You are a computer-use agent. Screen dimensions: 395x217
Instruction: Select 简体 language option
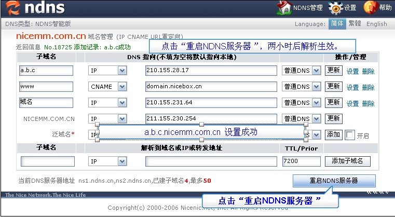336,24
